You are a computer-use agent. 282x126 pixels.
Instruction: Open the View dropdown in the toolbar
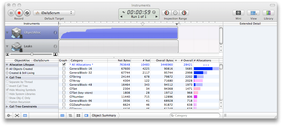pos(253,13)
